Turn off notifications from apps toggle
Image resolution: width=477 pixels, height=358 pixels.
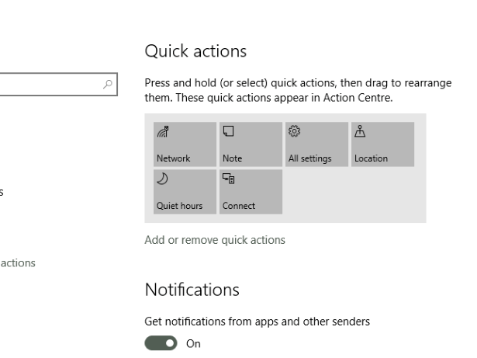pos(161,344)
